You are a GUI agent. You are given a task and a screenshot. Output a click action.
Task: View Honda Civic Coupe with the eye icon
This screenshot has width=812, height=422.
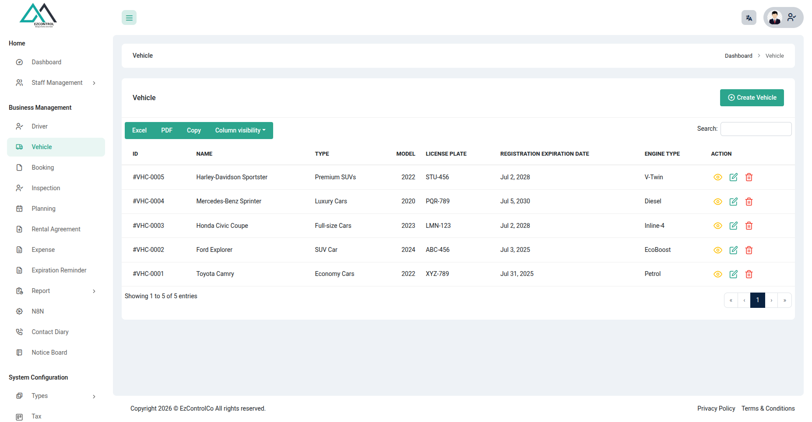point(718,226)
